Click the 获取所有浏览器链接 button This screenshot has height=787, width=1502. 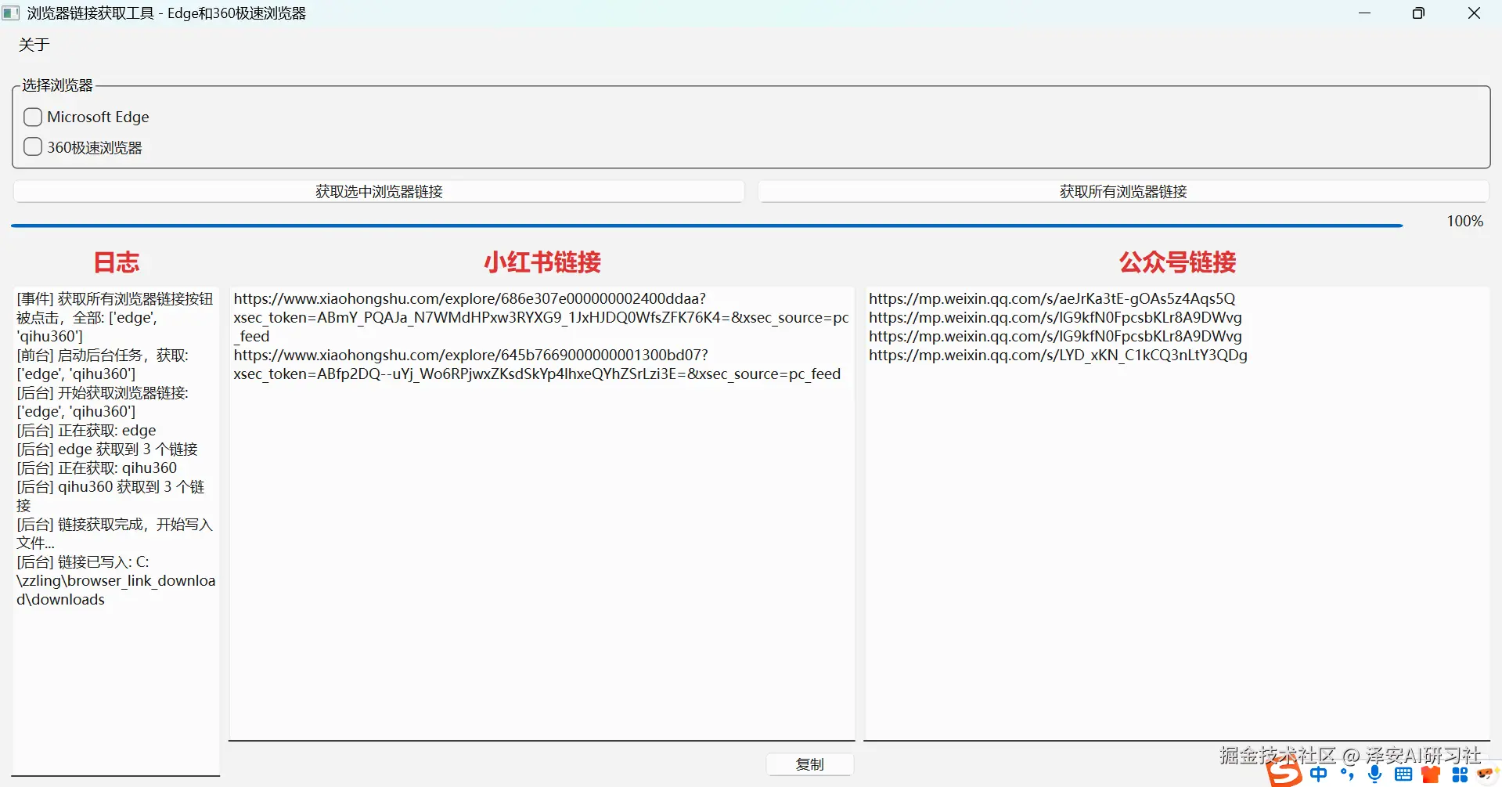[x=1123, y=192]
